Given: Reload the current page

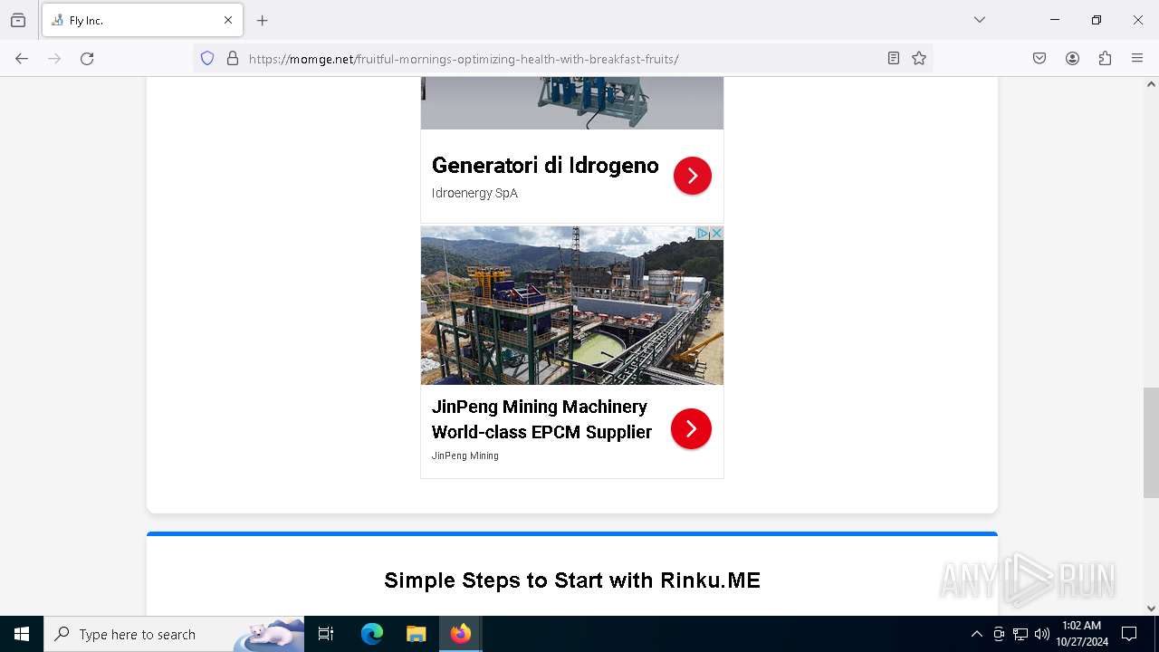Looking at the screenshot, I should point(87,59).
